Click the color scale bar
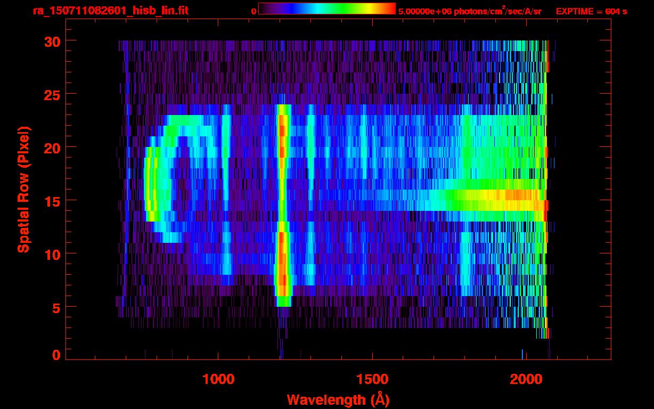This screenshot has width=654, height=409. 327,9
